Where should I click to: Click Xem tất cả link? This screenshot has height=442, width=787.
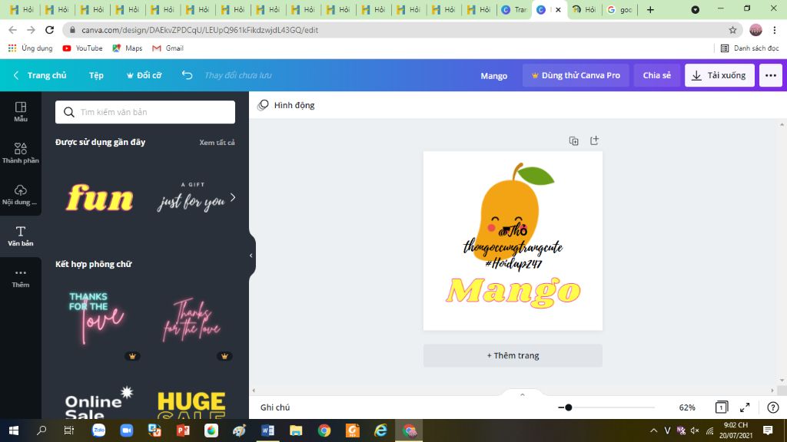(x=217, y=142)
